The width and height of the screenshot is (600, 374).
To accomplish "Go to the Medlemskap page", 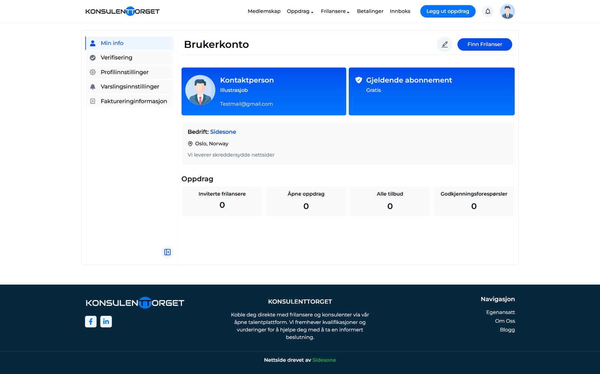I will tap(264, 11).
